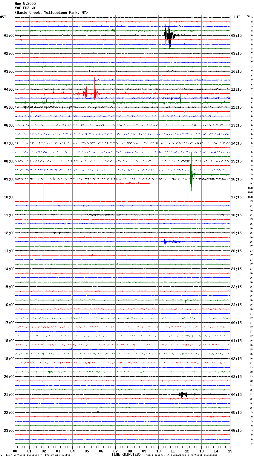The height and width of the screenshot is (459, 254).
Task: Click the "14:15" UTC time label
Action: (x=236, y=143)
